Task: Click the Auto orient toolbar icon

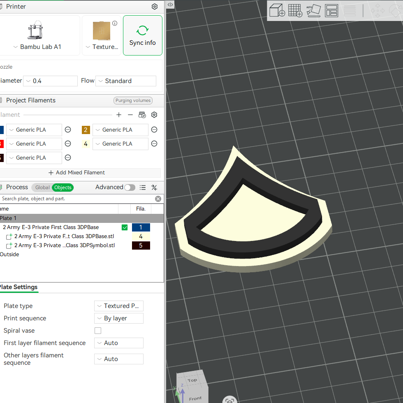Action: point(313,11)
